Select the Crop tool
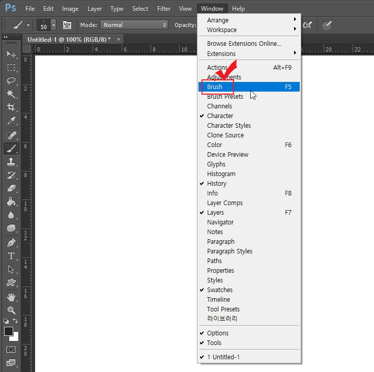This screenshot has width=374, height=372. pos(11,107)
